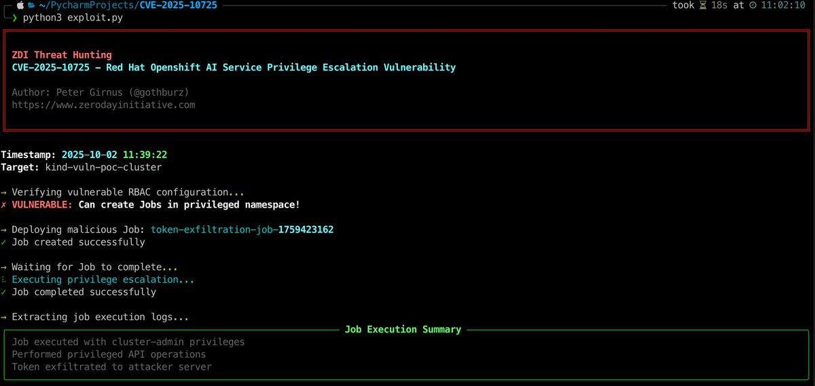Click 'Performed privileged API operations' line
The height and width of the screenshot is (386, 815).
coord(109,354)
